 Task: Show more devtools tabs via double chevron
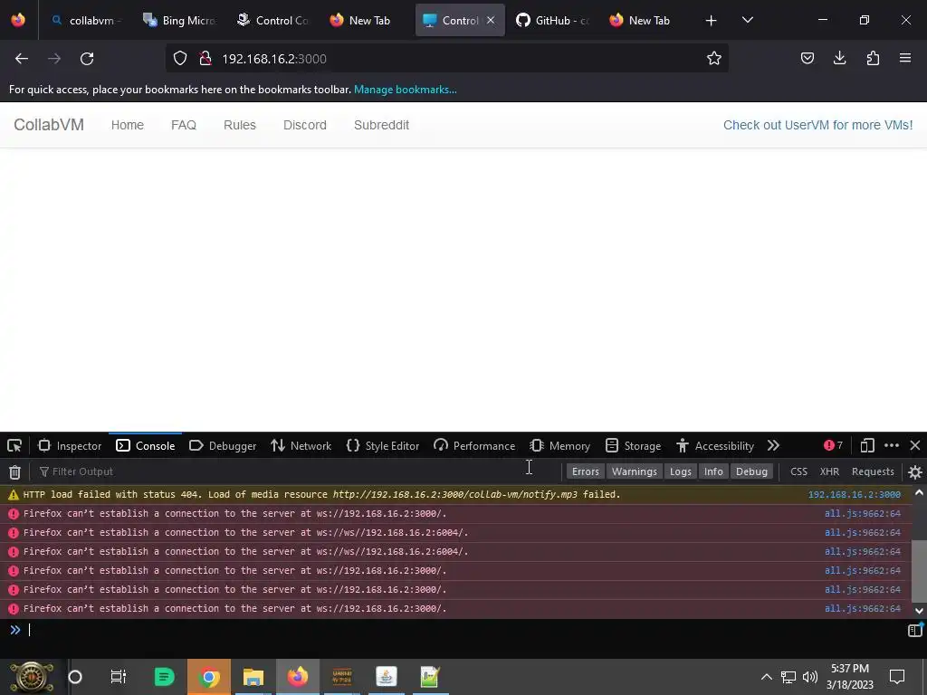(773, 445)
